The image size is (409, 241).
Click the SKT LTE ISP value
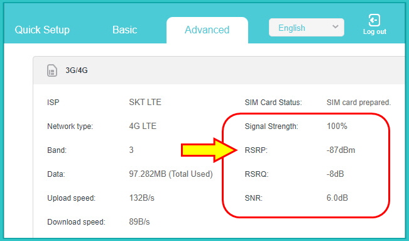pos(145,102)
